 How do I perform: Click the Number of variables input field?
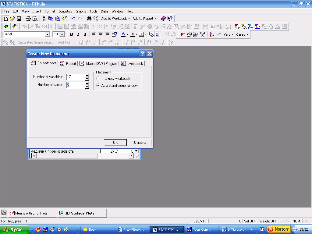coord(75,77)
